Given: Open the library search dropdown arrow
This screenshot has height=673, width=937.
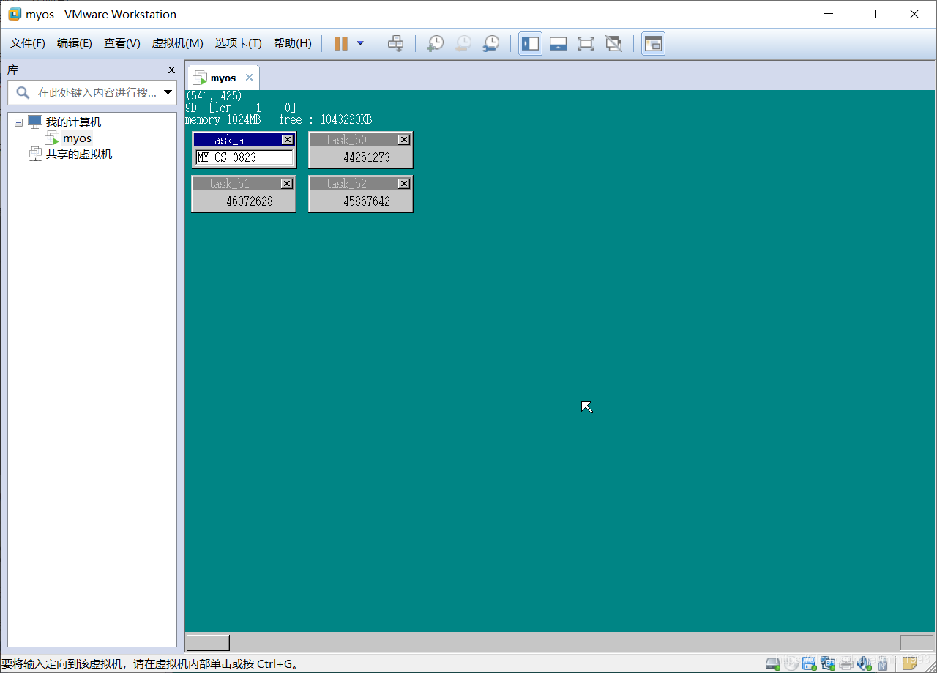Looking at the screenshot, I should click(168, 93).
